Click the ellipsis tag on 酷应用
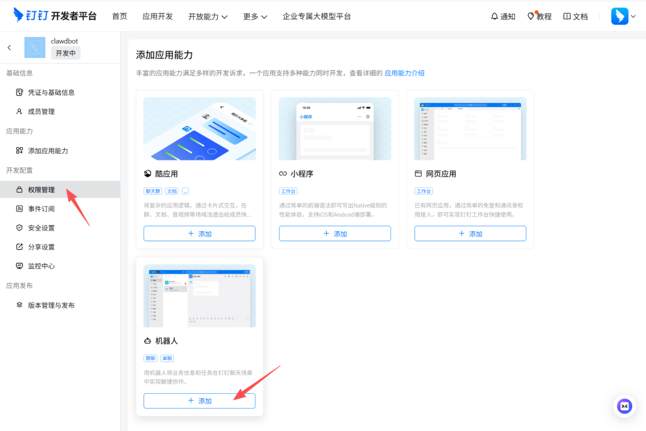 [185, 191]
